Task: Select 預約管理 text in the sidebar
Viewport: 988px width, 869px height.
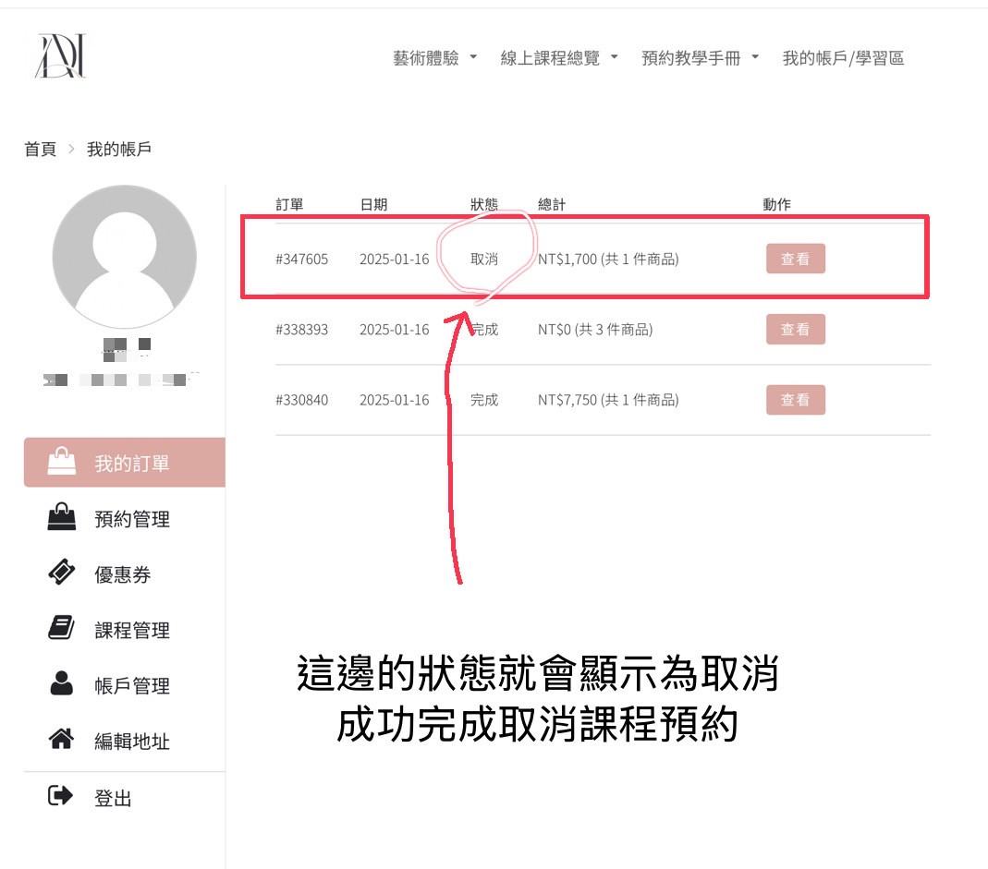Action: click(132, 519)
